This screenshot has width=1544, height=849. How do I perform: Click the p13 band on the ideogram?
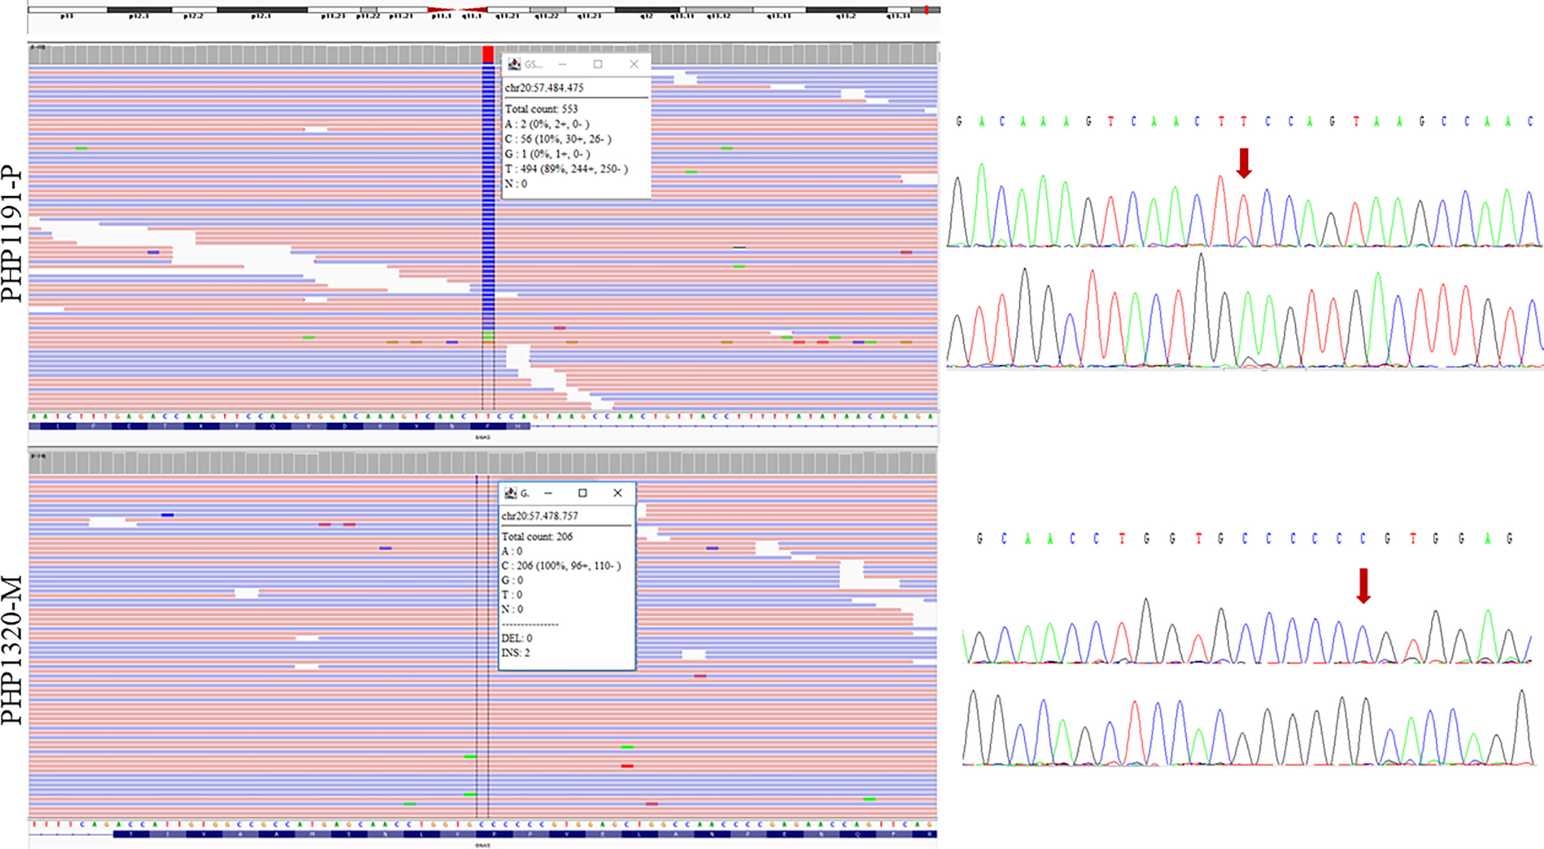pyautogui.click(x=67, y=10)
